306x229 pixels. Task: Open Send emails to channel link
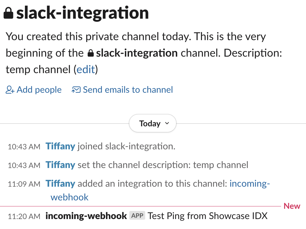122,90
